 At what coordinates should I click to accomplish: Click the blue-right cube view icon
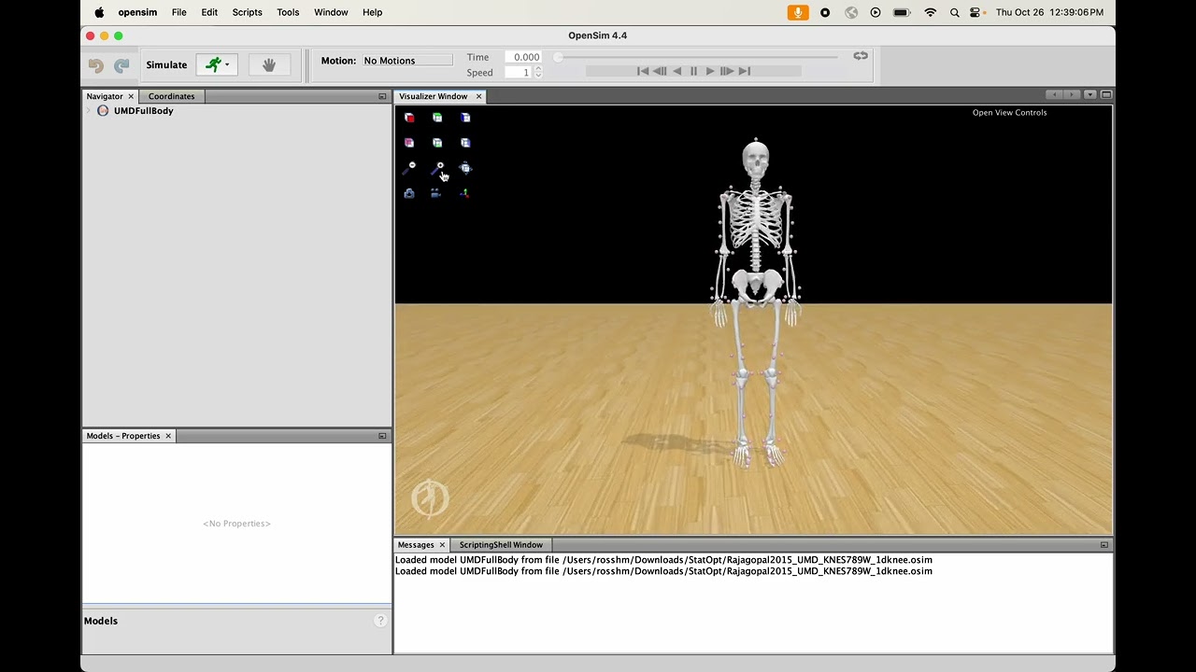[465, 143]
